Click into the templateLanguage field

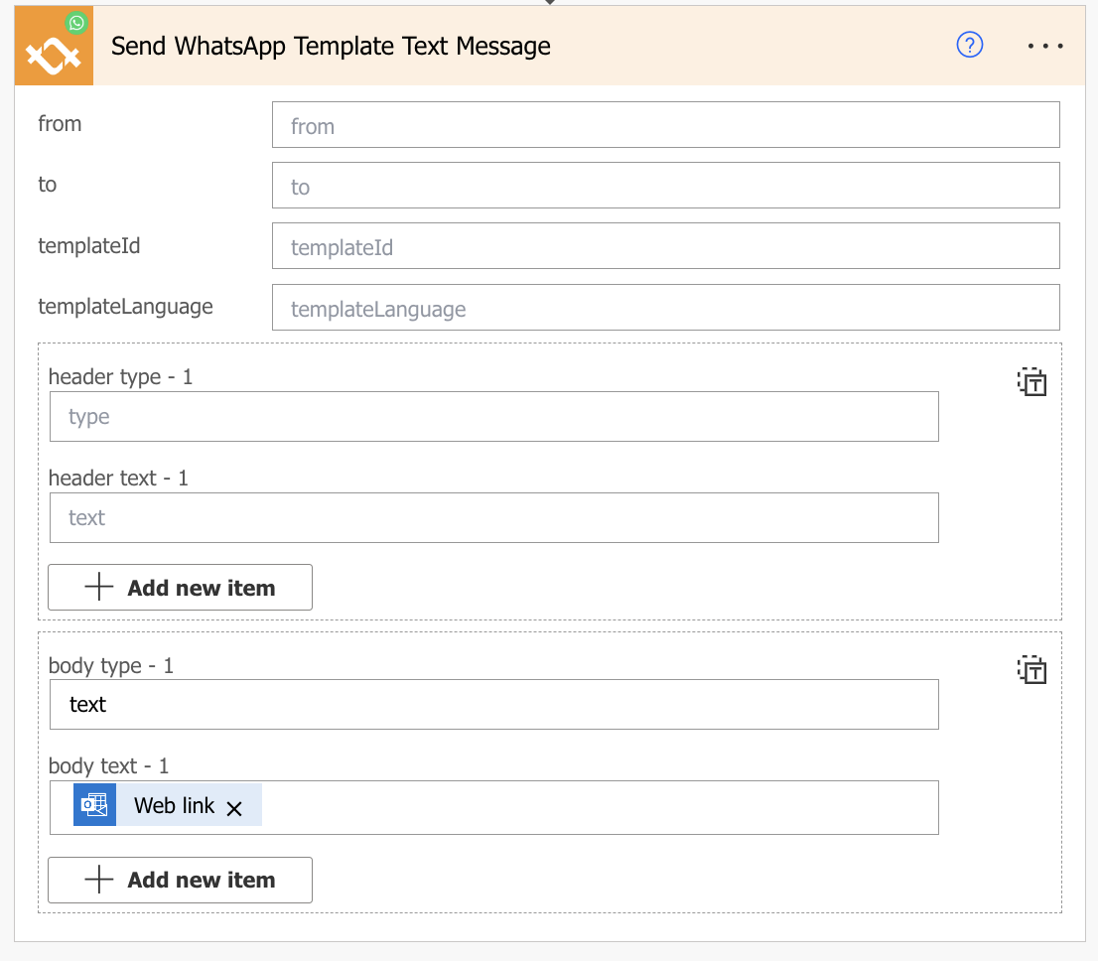click(665, 308)
